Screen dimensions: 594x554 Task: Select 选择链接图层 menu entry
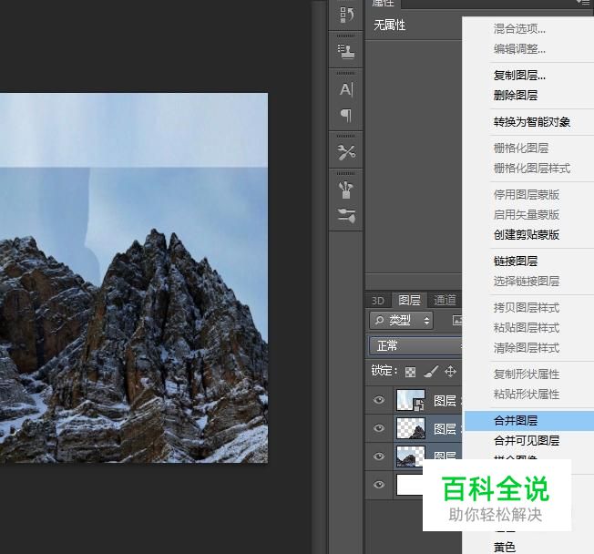[x=527, y=282]
